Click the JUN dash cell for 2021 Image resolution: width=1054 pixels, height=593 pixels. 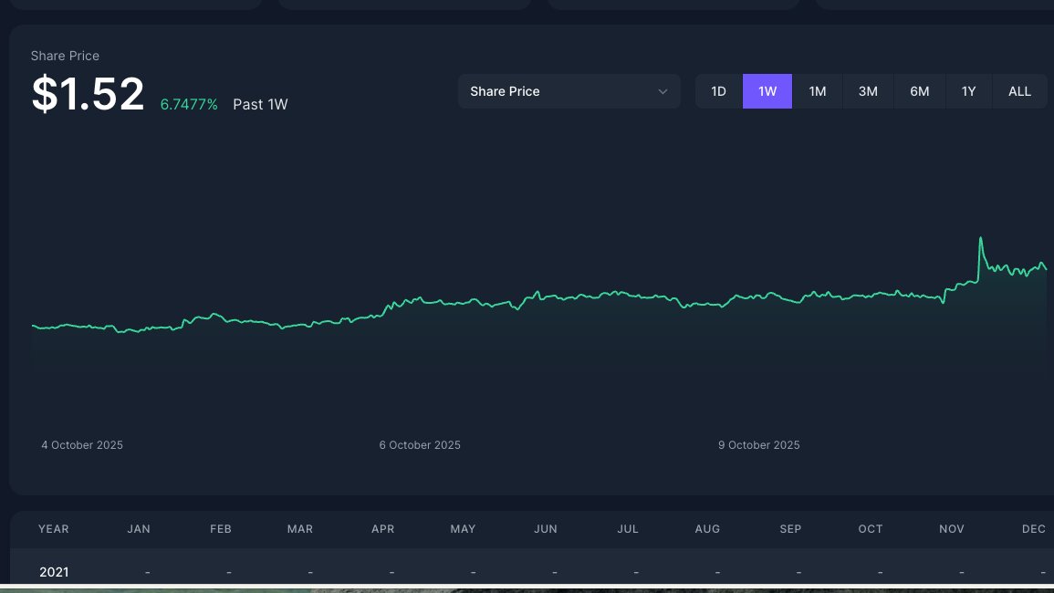554,572
